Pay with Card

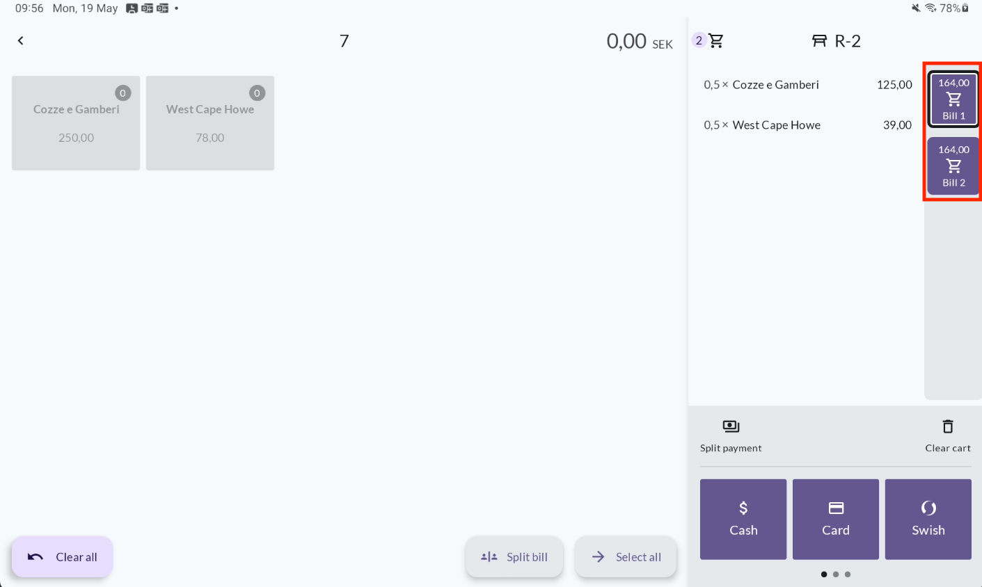coord(836,519)
